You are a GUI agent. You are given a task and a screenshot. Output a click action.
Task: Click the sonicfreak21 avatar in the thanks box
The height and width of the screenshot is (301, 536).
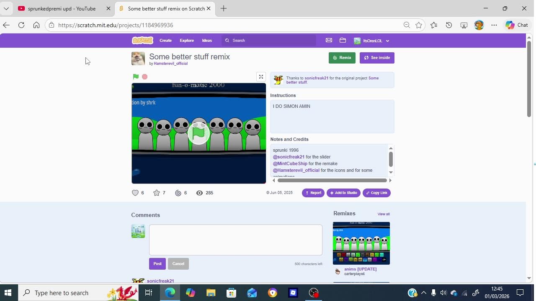click(x=278, y=80)
